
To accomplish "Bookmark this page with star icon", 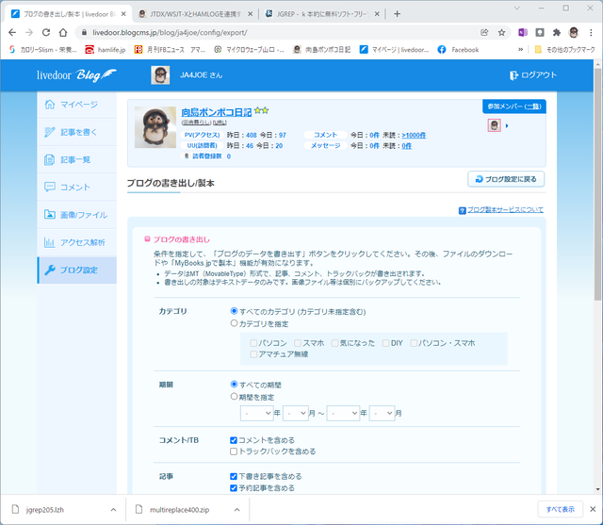I will click(x=501, y=33).
